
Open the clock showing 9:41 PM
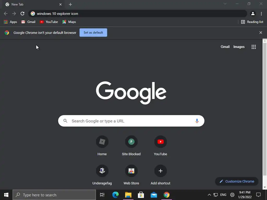tap(245, 195)
